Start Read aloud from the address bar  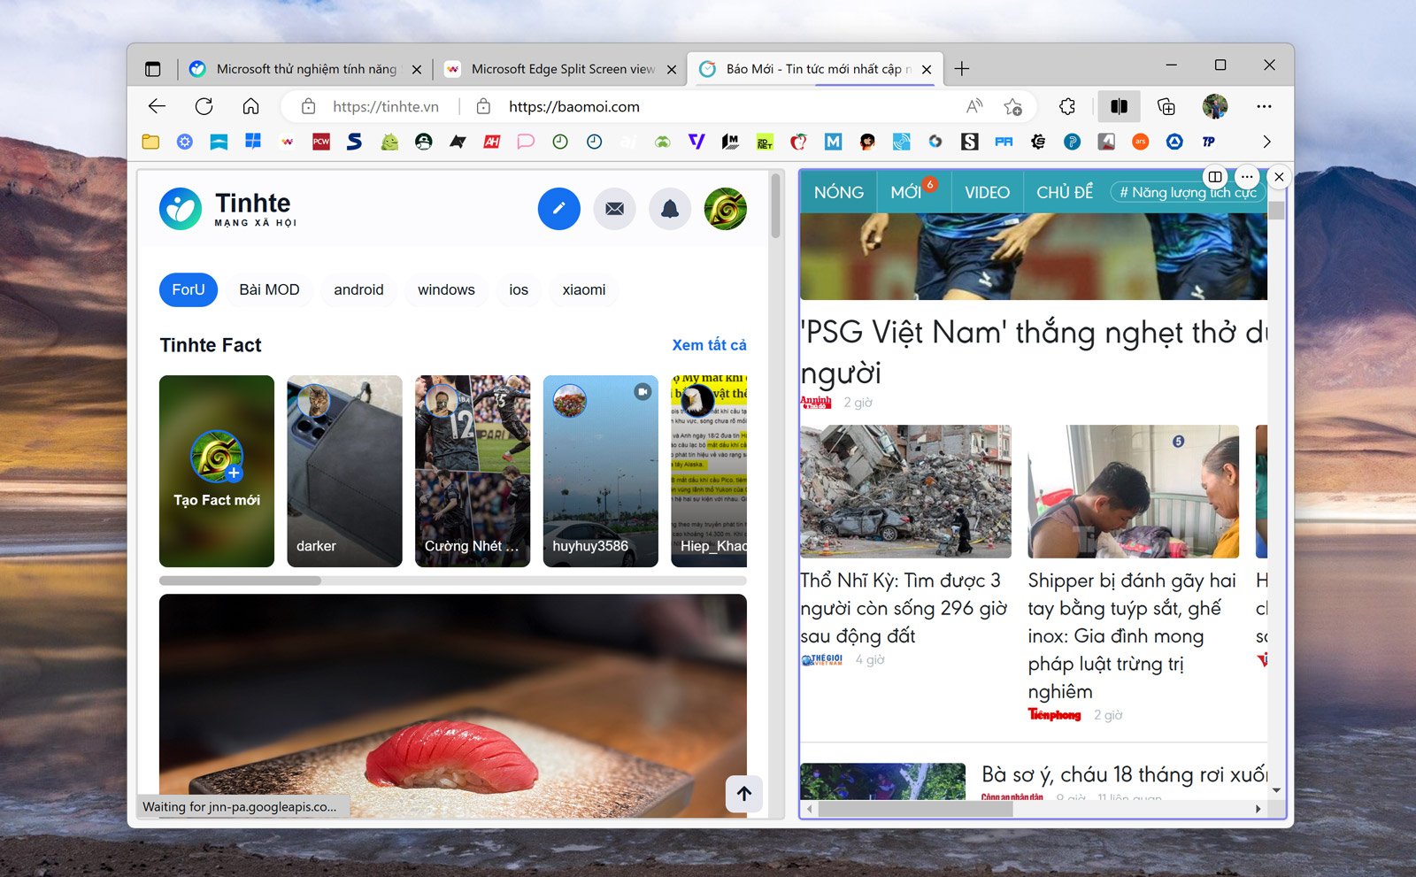tap(973, 106)
